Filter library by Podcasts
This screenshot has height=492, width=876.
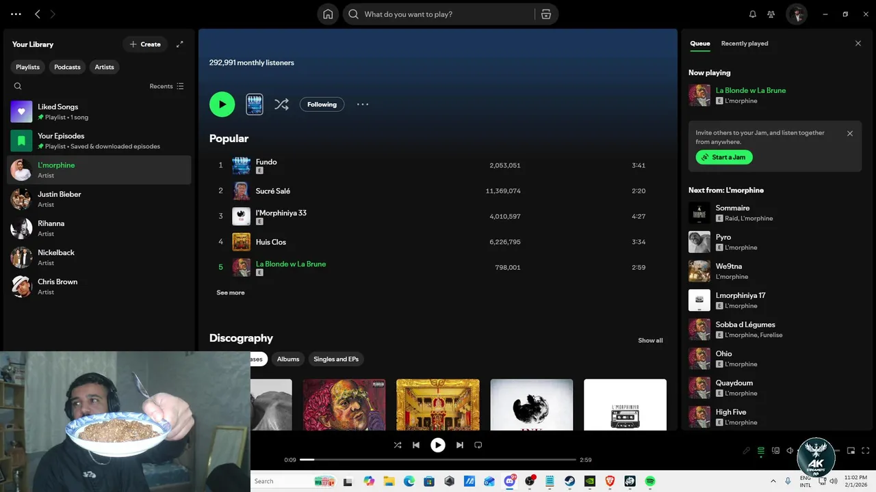click(67, 67)
